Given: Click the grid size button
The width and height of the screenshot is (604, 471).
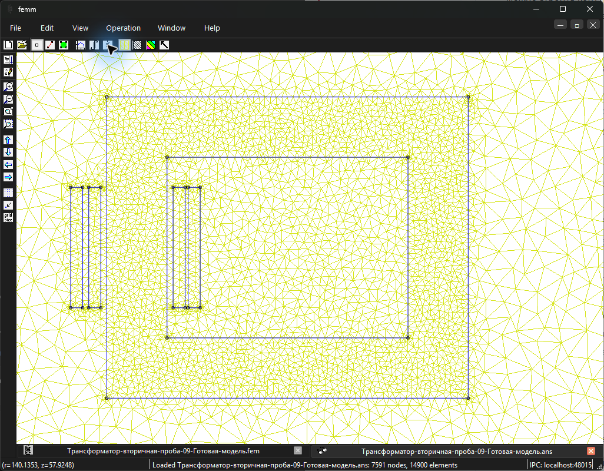Looking at the screenshot, I should [x=8, y=217].
